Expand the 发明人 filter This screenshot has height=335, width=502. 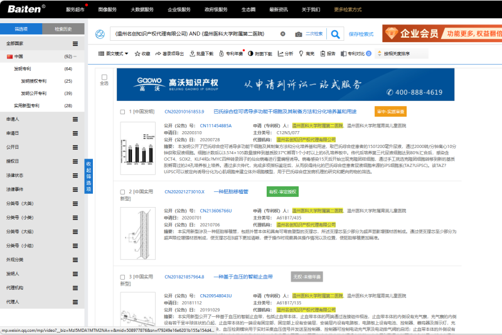click(75, 274)
